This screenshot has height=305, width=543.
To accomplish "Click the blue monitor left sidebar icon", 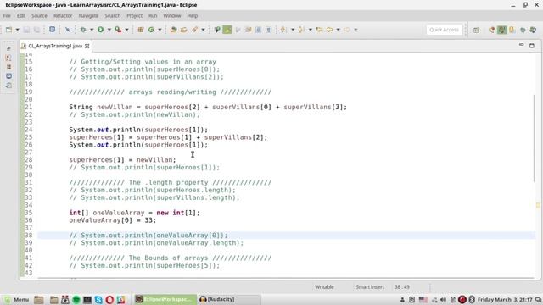I will pos(9,75).
